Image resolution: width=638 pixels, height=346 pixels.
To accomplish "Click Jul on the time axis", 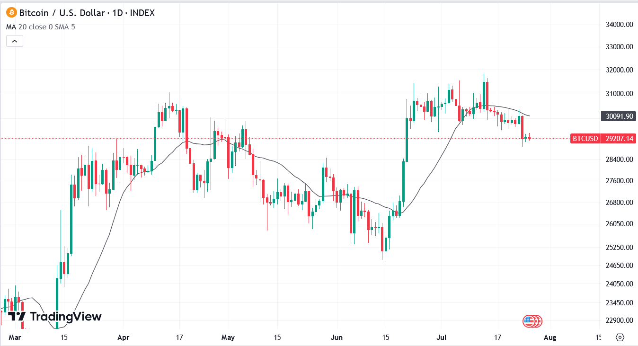I will 441,337.
